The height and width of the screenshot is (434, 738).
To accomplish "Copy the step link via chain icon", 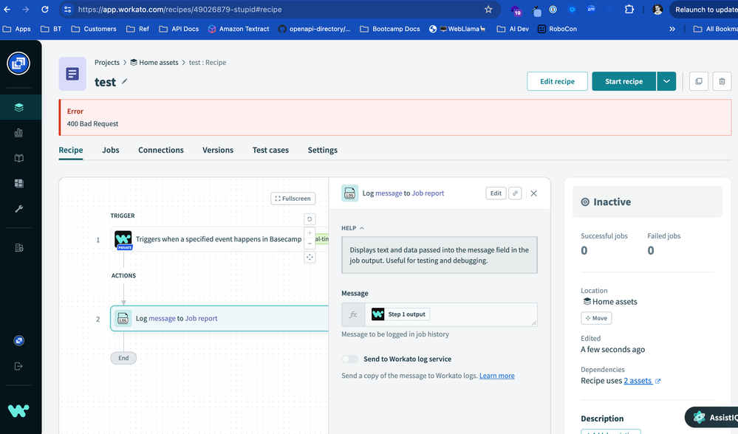I will point(515,193).
